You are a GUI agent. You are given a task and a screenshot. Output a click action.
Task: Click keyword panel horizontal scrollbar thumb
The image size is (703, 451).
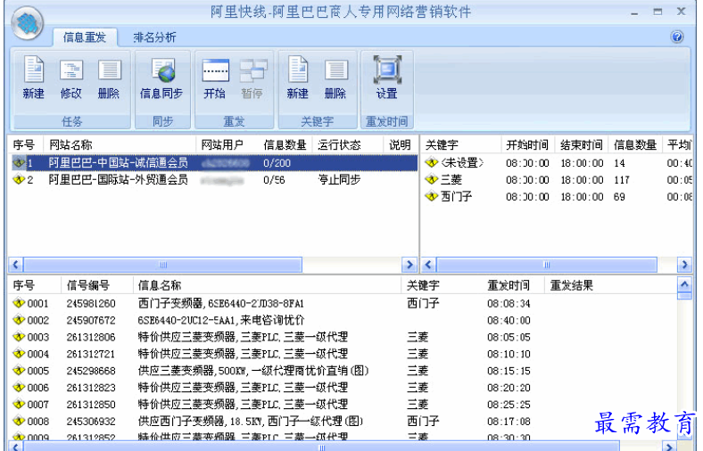pos(547,265)
